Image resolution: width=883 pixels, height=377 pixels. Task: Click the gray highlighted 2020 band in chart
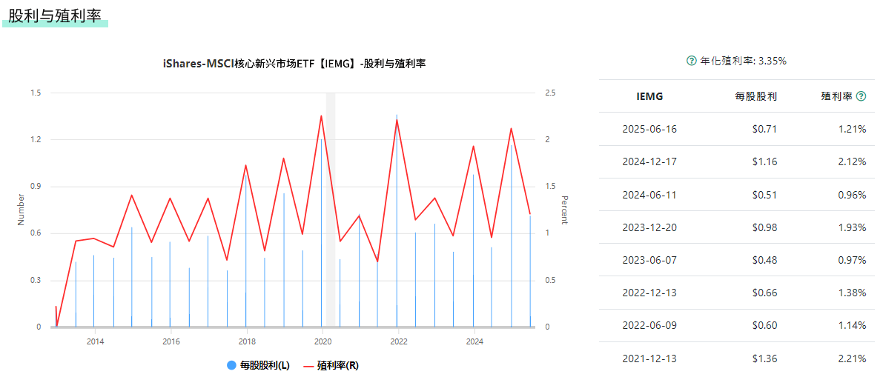coord(331,210)
